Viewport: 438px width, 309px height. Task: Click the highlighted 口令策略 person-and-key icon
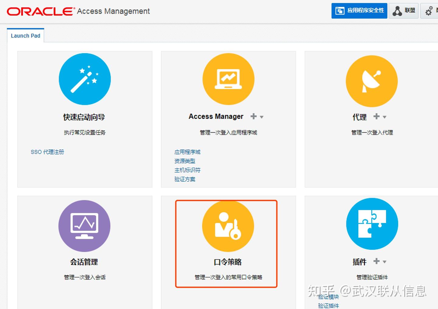tap(228, 226)
